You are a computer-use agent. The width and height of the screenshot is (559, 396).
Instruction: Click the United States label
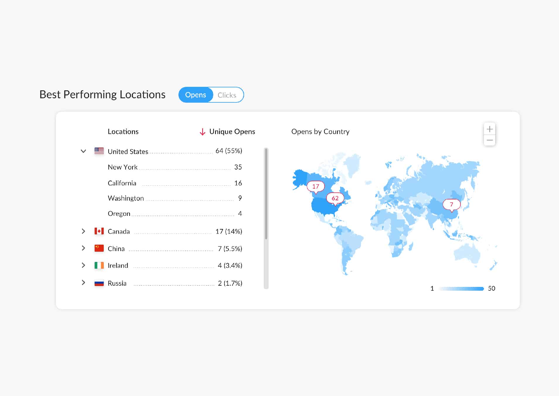click(x=128, y=151)
